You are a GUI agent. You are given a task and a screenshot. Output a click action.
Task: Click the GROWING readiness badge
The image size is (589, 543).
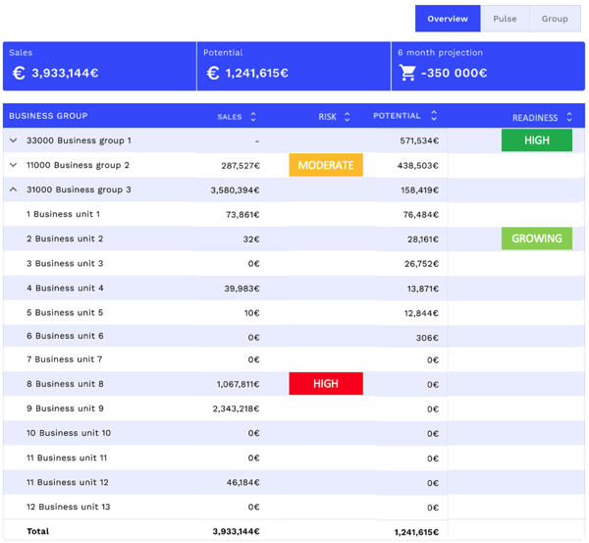537,239
